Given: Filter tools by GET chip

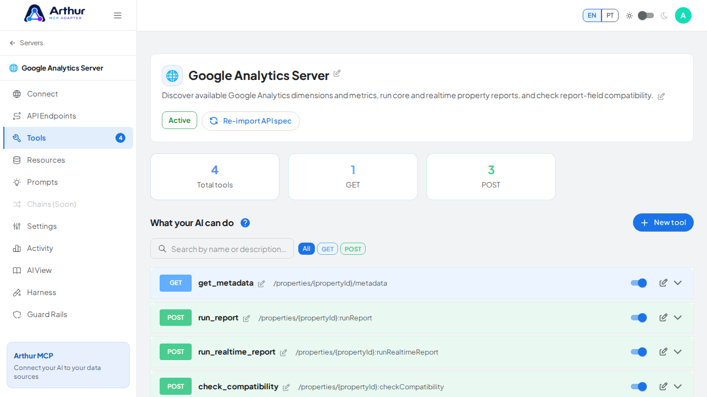Looking at the screenshot, I should [x=328, y=249].
